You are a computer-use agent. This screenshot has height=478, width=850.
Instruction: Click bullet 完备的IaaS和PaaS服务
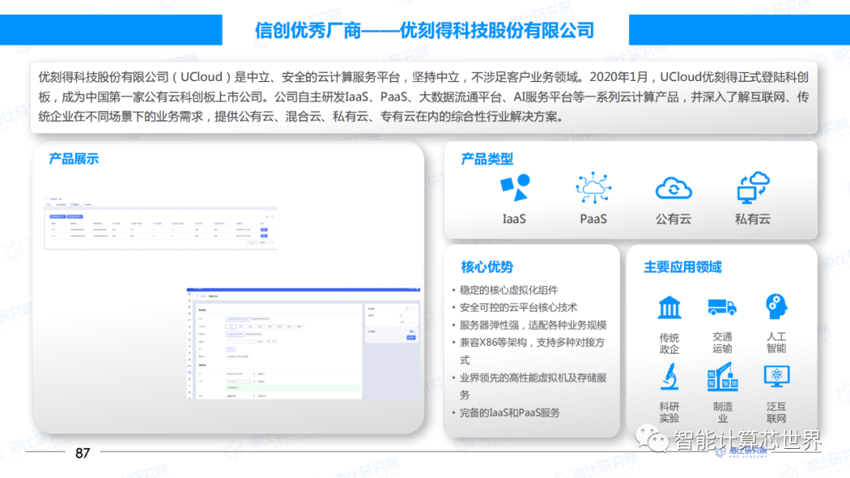pos(509,413)
